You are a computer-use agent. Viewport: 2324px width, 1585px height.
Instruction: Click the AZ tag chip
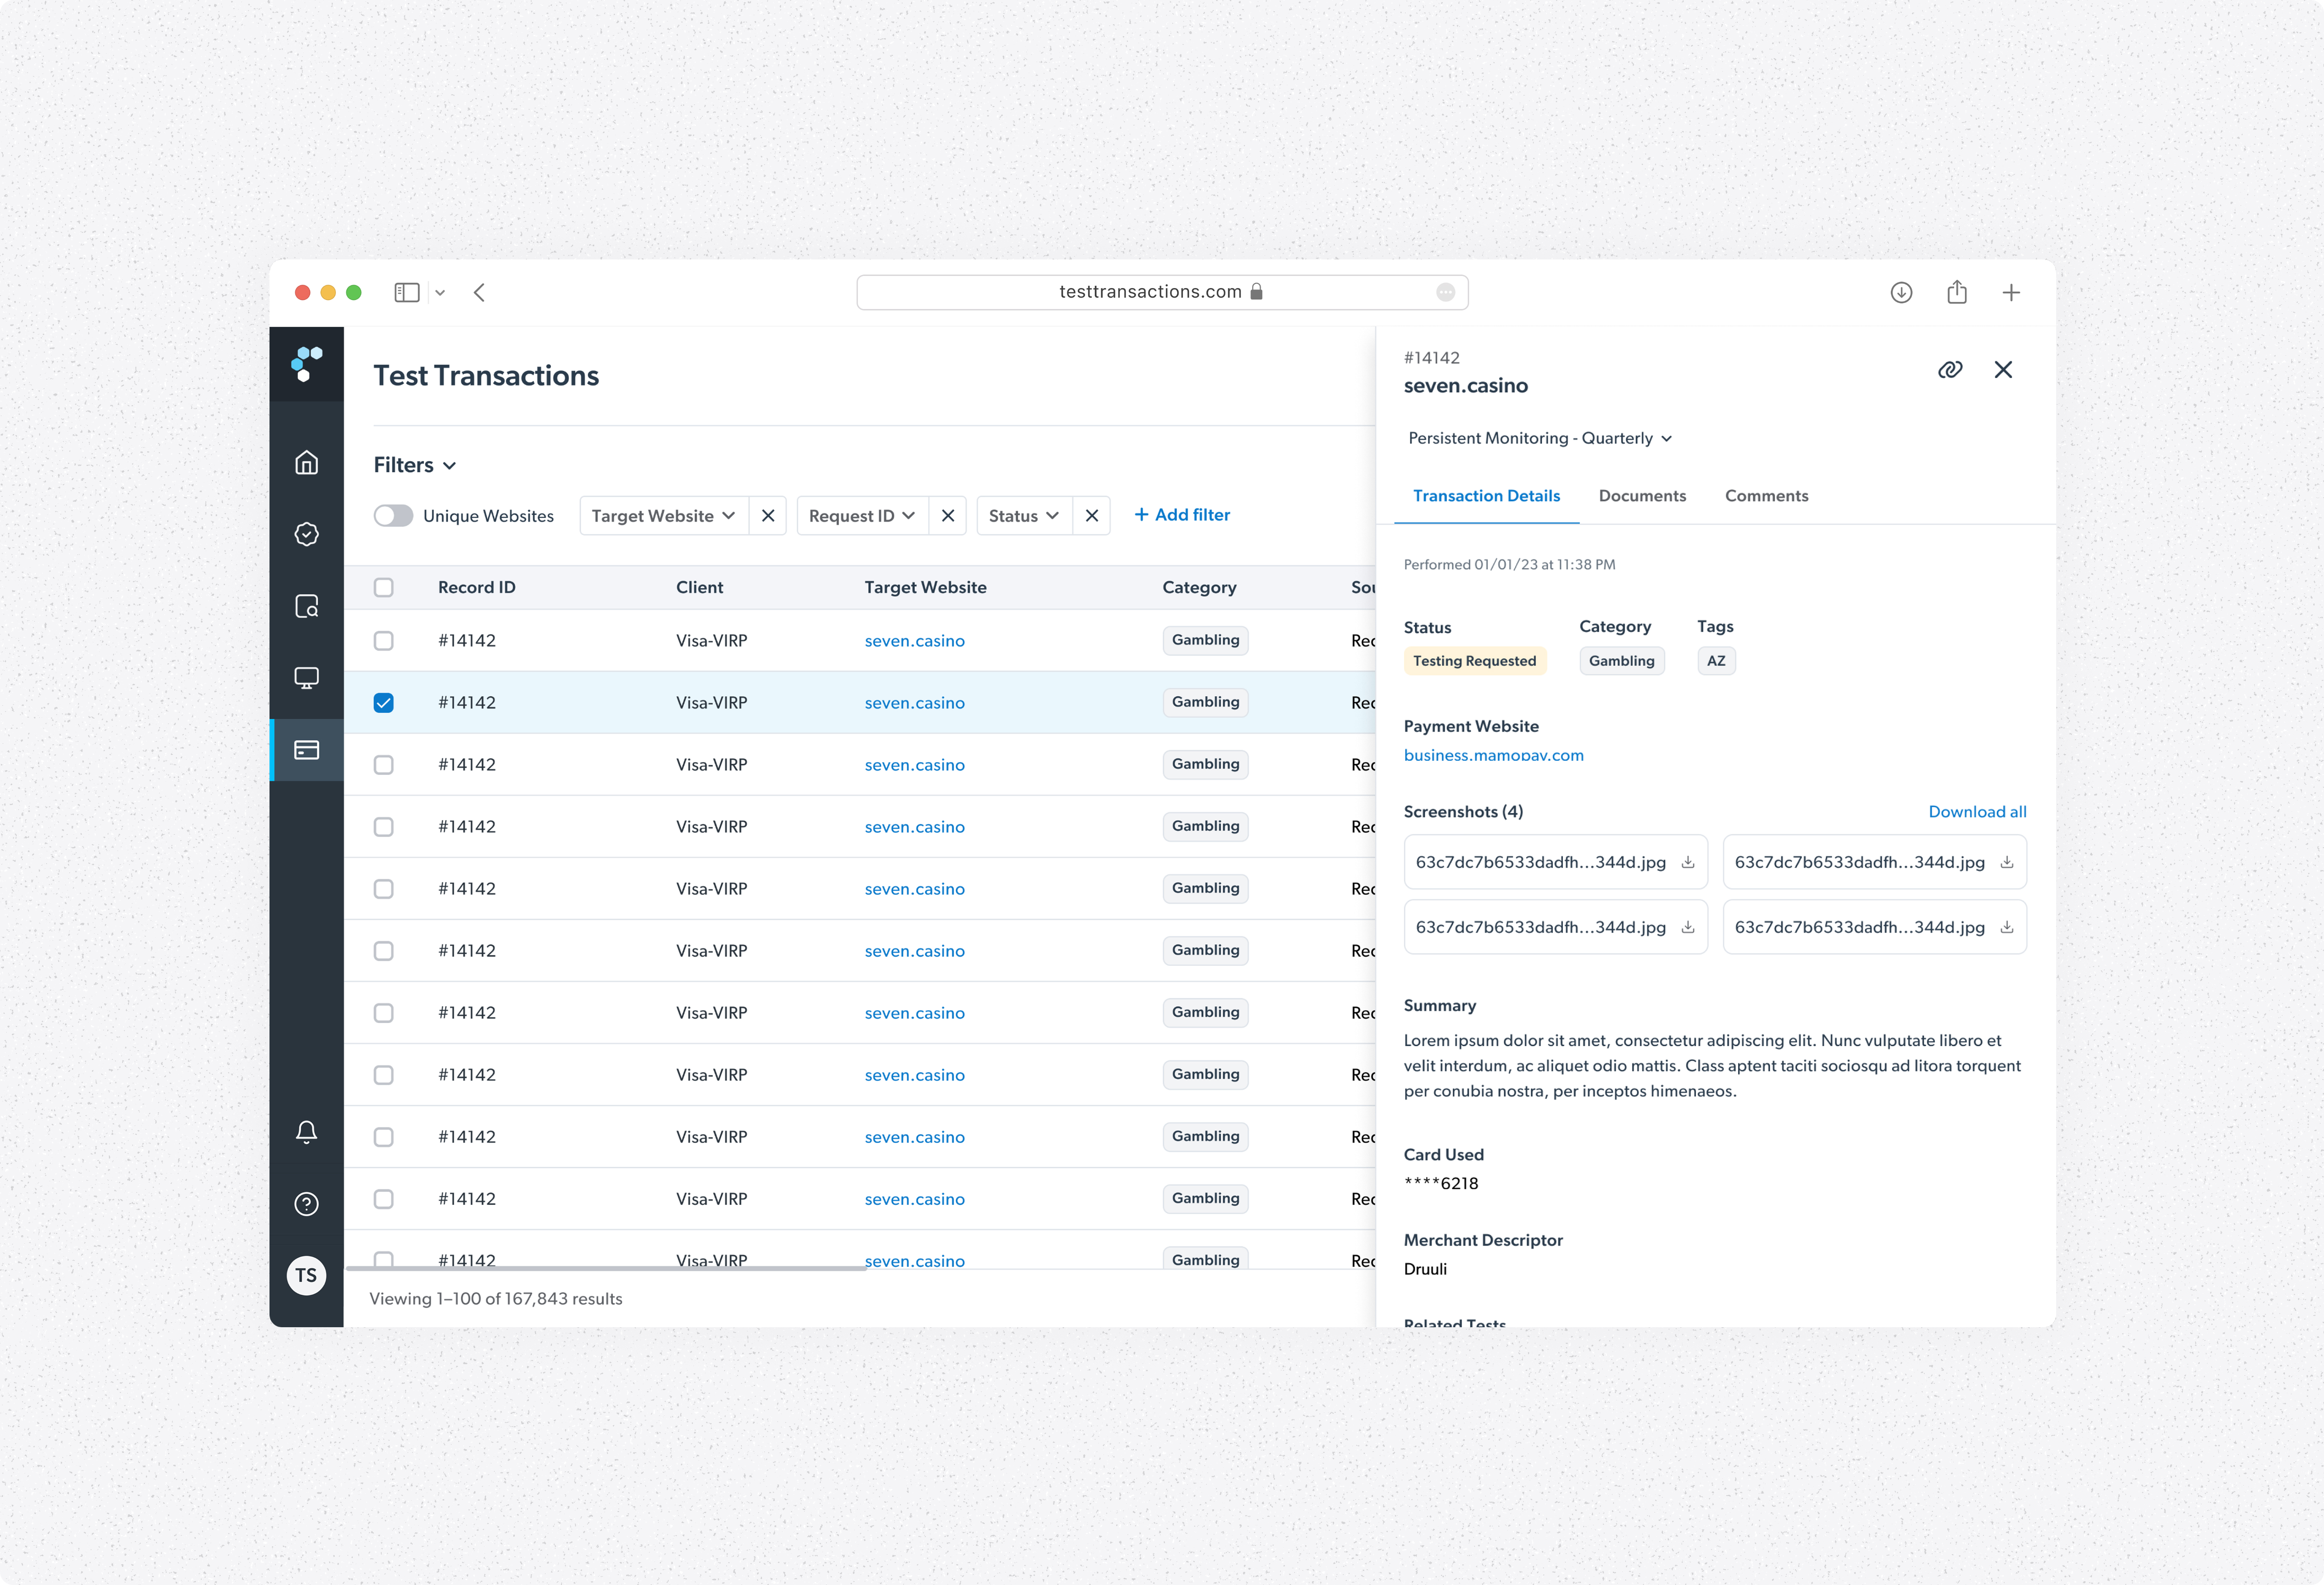click(1716, 661)
